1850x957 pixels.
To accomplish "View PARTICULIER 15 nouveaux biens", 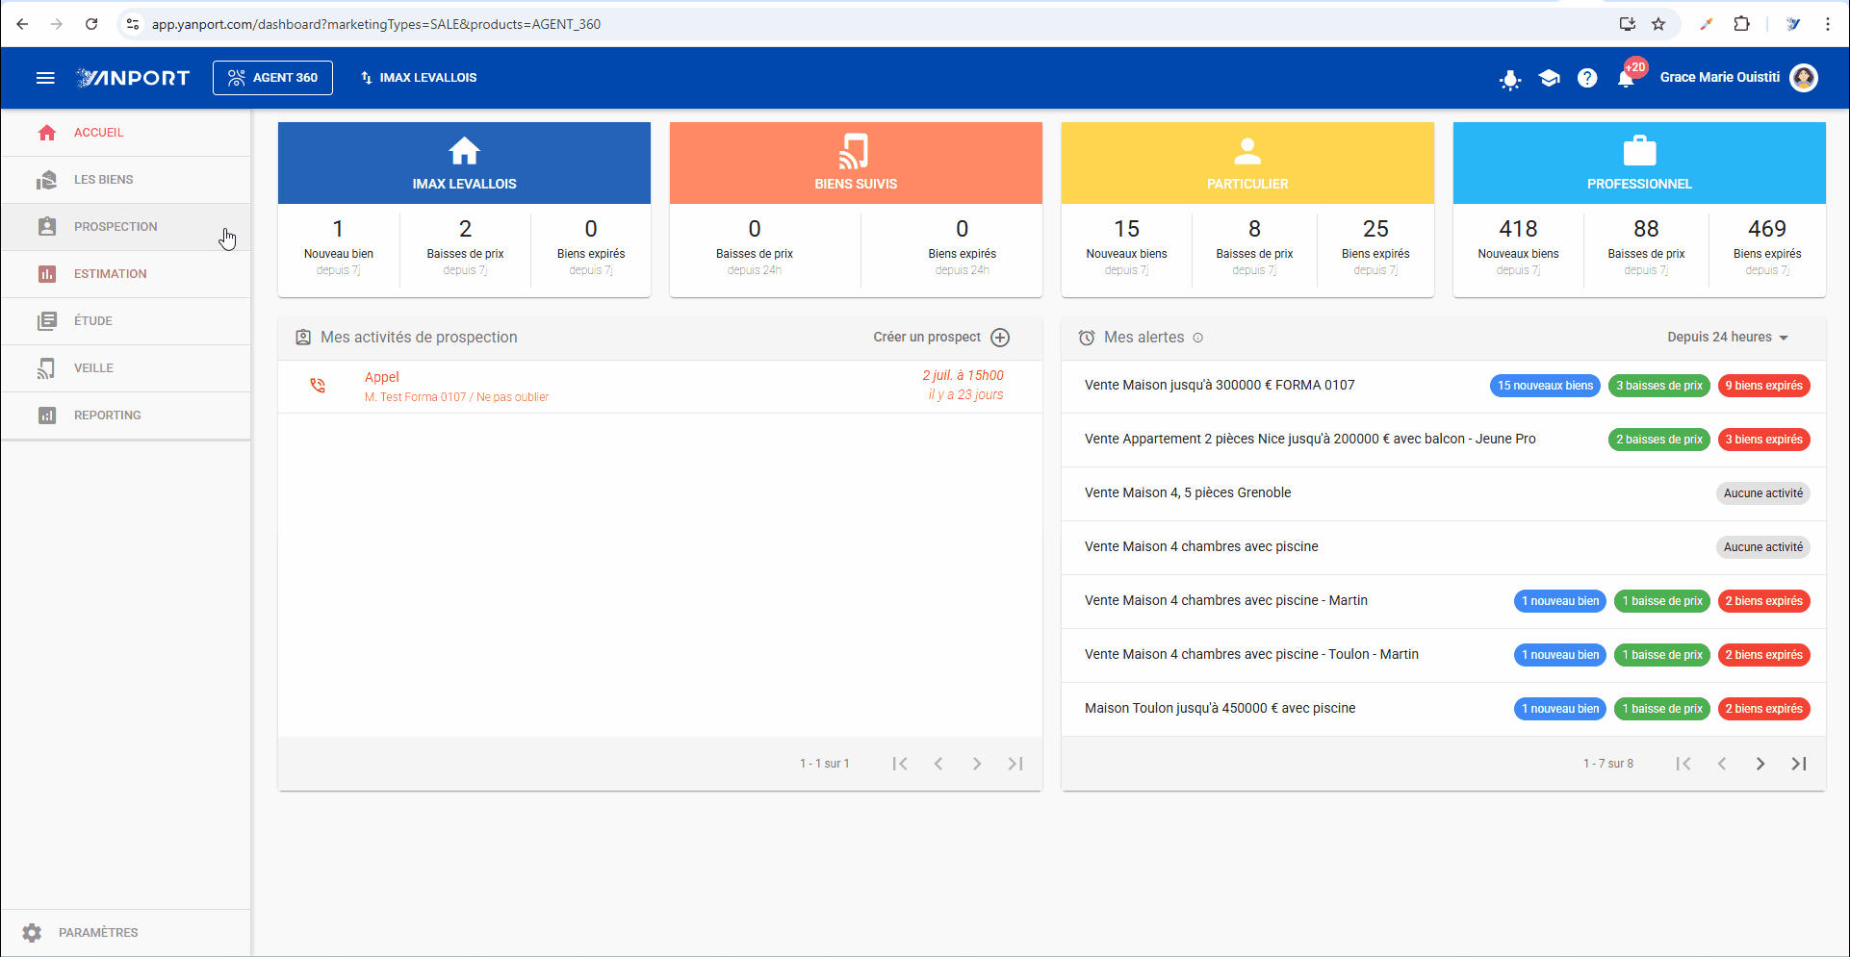I will (1126, 247).
